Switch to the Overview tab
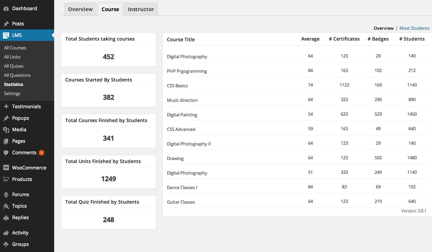432x252 pixels. (80, 9)
